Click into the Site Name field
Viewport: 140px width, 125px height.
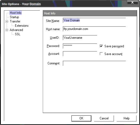click(94, 20)
